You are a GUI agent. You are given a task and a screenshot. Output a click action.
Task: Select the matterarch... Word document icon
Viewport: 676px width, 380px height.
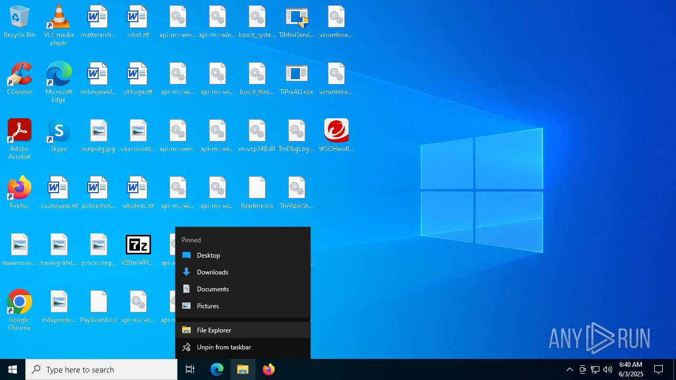pos(98,22)
